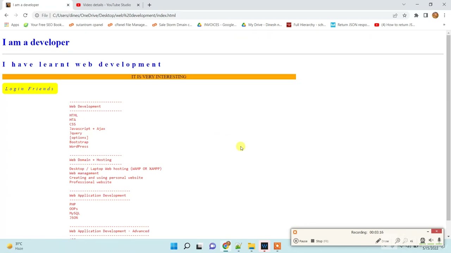The image size is (451, 253).
Task: Close the YouTube Studio tab
Action: point(138,5)
